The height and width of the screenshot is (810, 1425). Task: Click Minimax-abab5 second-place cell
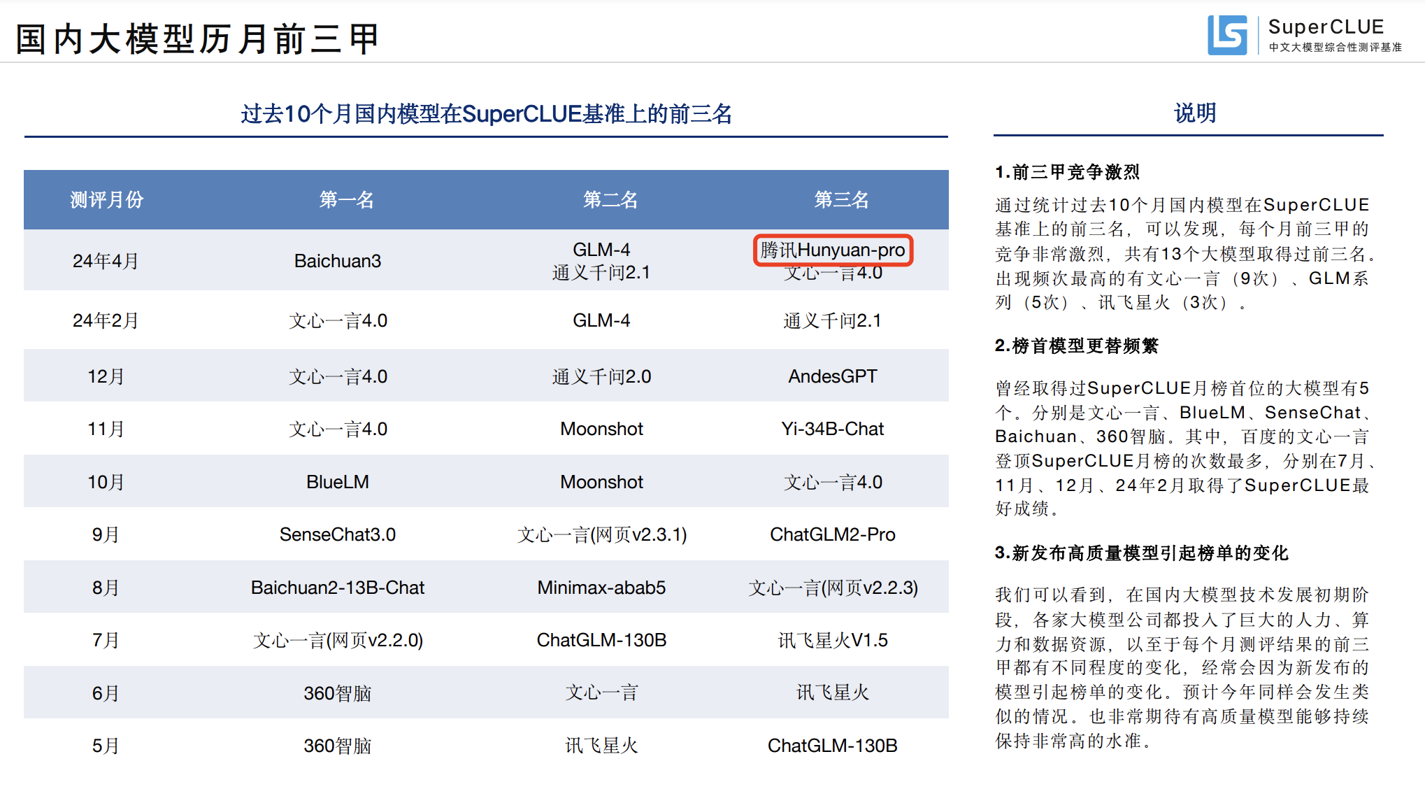point(601,588)
